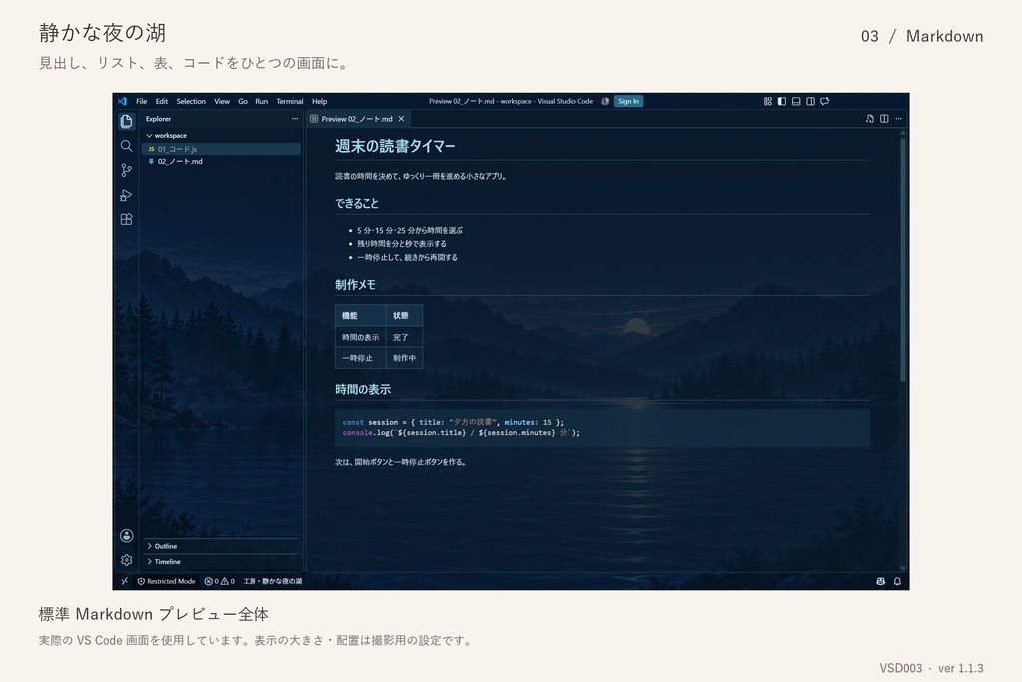Click Show Source icon in editor toolbar
The height and width of the screenshot is (682, 1022).
[869, 119]
